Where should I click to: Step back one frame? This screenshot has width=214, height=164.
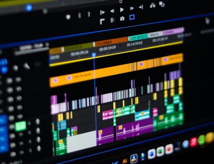click(112, 10)
